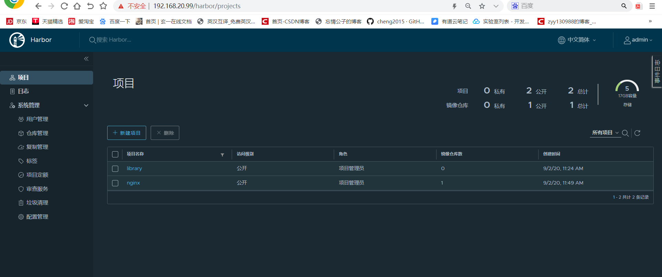
Task: Show more bookmarks with » icon
Action: click(x=650, y=21)
